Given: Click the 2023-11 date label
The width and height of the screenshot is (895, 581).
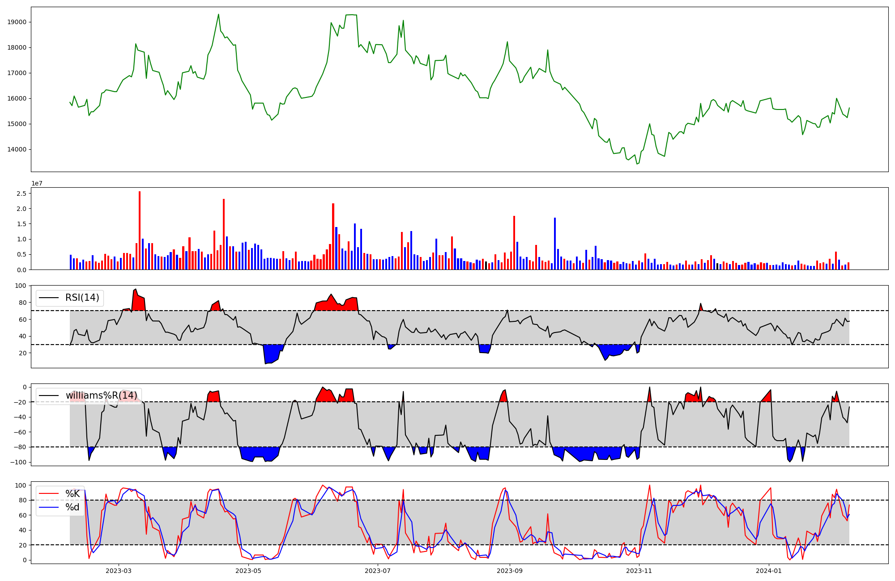Looking at the screenshot, I should point(639,571).
